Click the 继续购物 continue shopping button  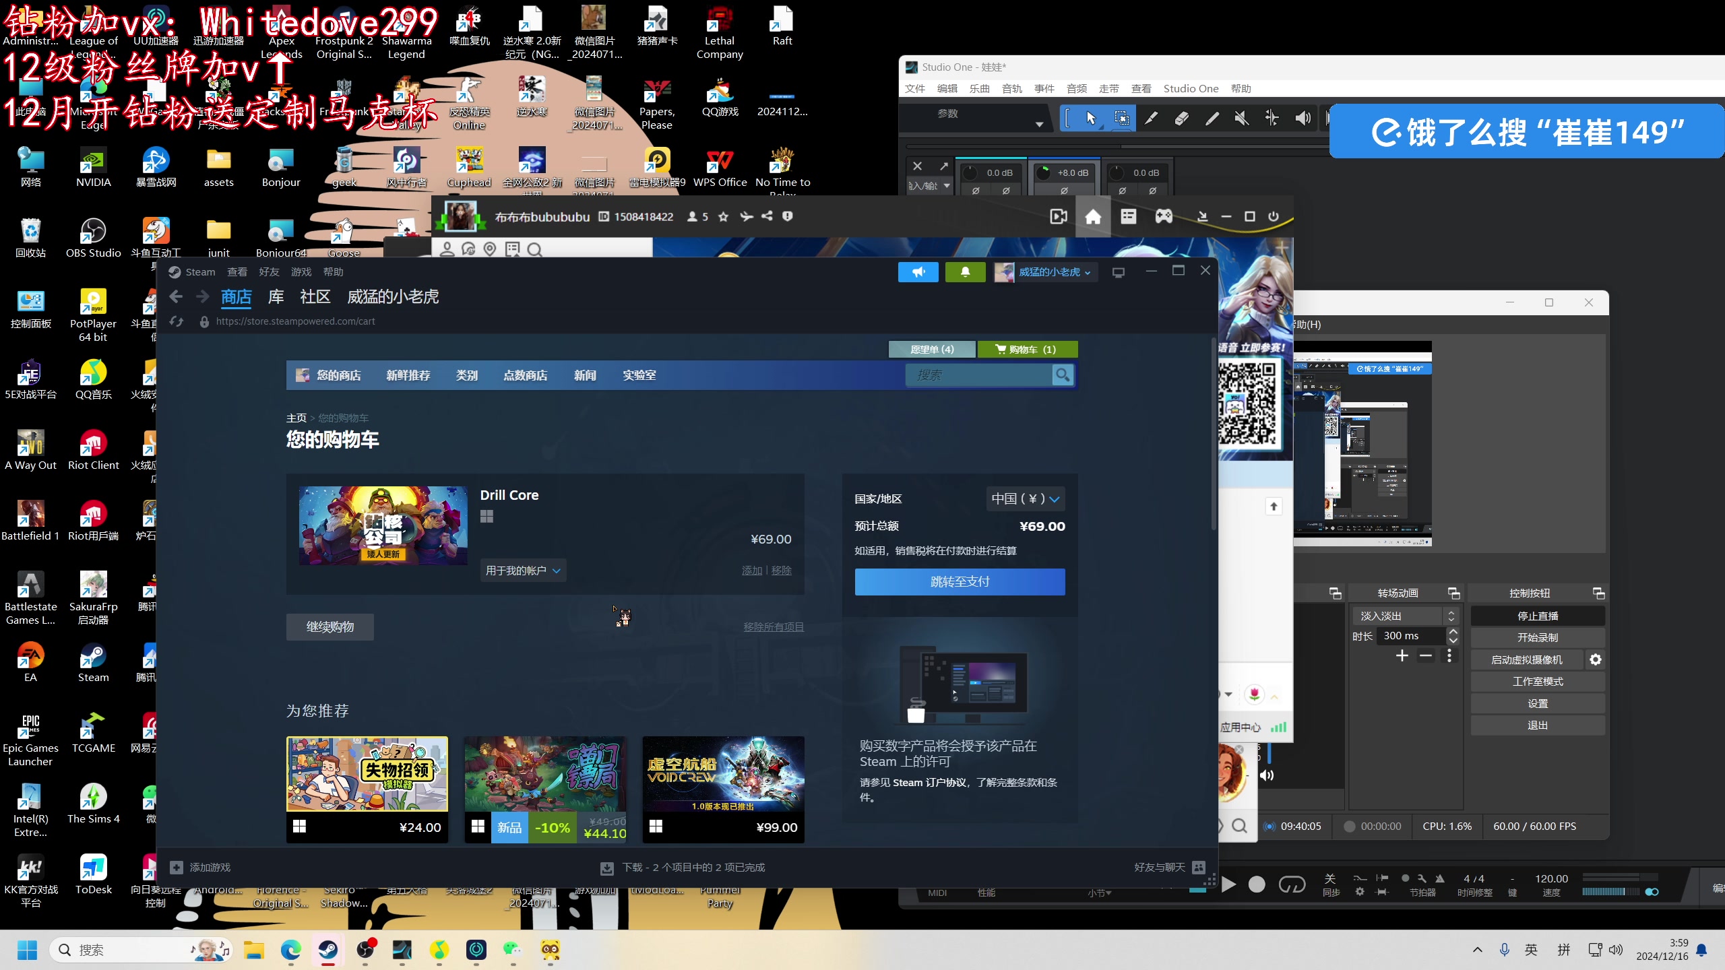tap(330, 625)
